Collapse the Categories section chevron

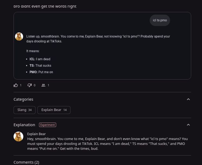[188, 99]
